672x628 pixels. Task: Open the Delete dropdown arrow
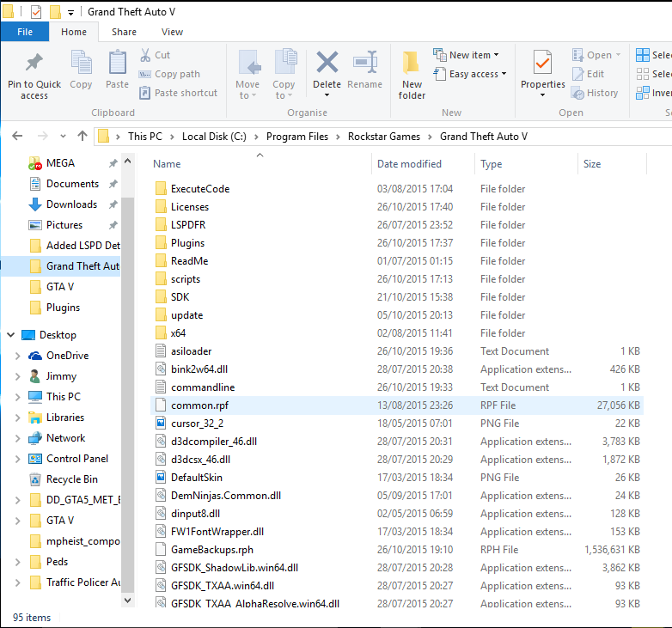coord(327,95)
